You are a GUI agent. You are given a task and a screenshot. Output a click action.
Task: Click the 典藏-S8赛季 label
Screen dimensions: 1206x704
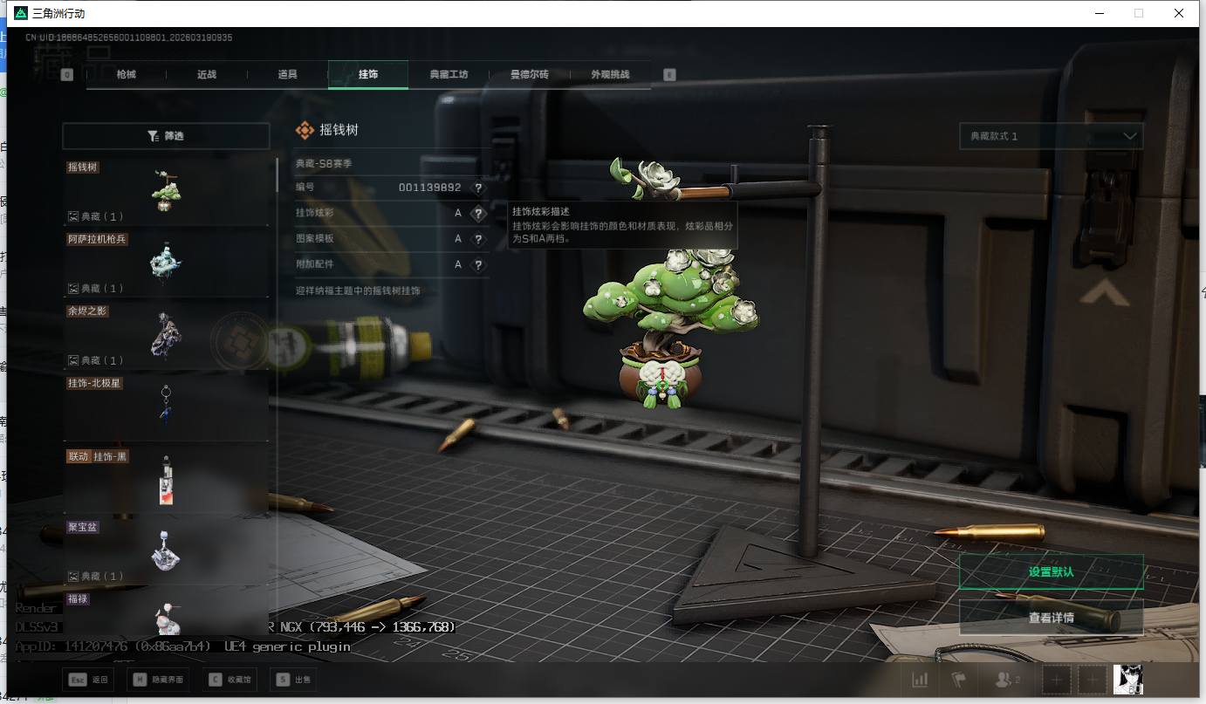click(324, 163)
